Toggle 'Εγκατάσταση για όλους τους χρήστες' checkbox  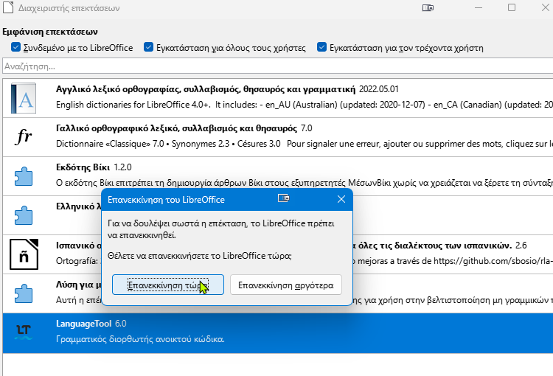click(148, 47)
